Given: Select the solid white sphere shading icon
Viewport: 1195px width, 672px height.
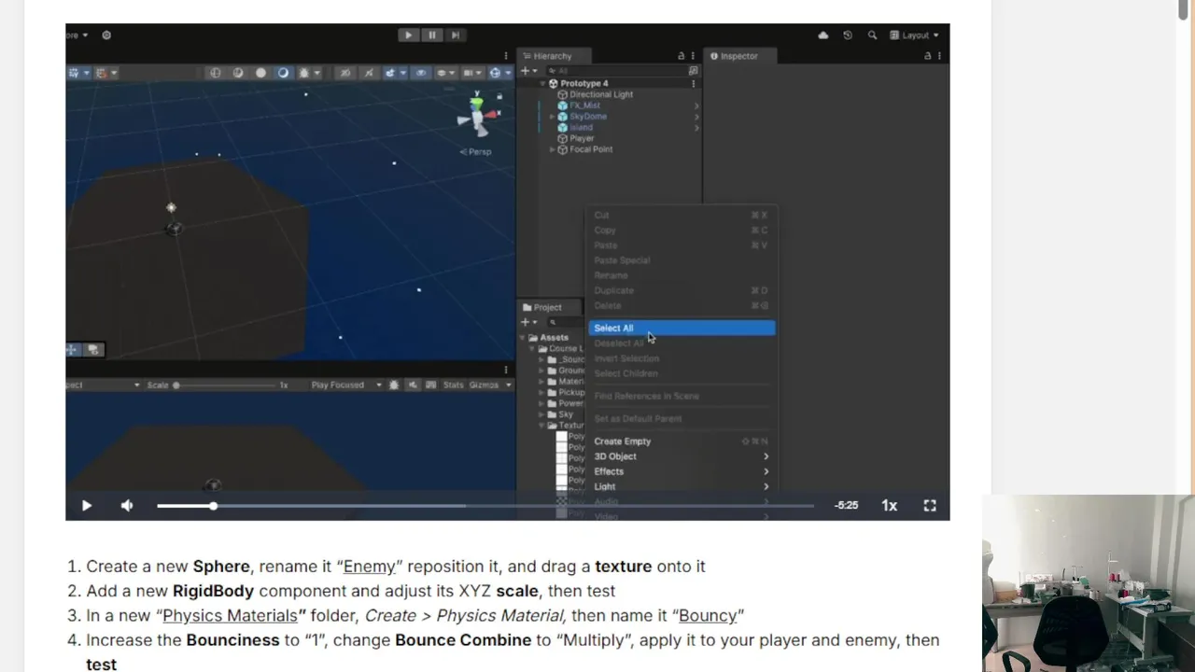Looking at the screenshot, I should click(x=260, y=73).
